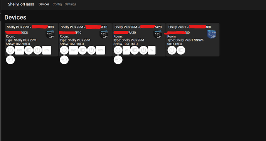Click second 0W power reading on 6F10

click(101, 50)
